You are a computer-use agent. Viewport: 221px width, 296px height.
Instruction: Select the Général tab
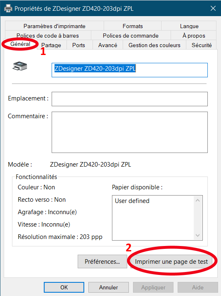[x=20, y=44]
